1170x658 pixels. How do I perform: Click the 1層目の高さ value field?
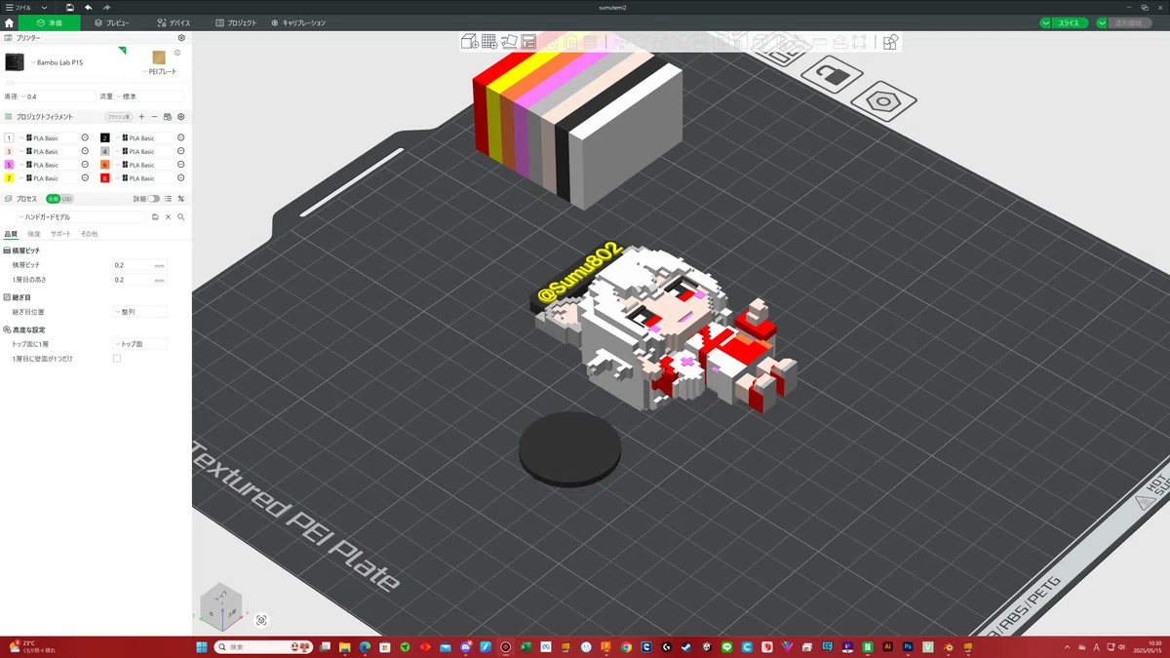139,280
